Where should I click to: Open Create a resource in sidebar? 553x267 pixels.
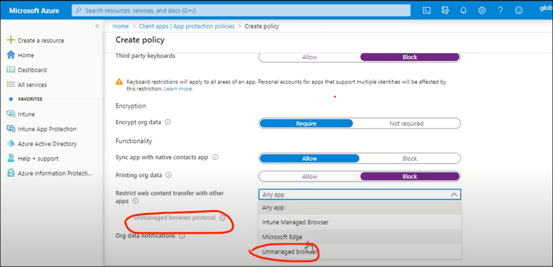pos(41,41)
